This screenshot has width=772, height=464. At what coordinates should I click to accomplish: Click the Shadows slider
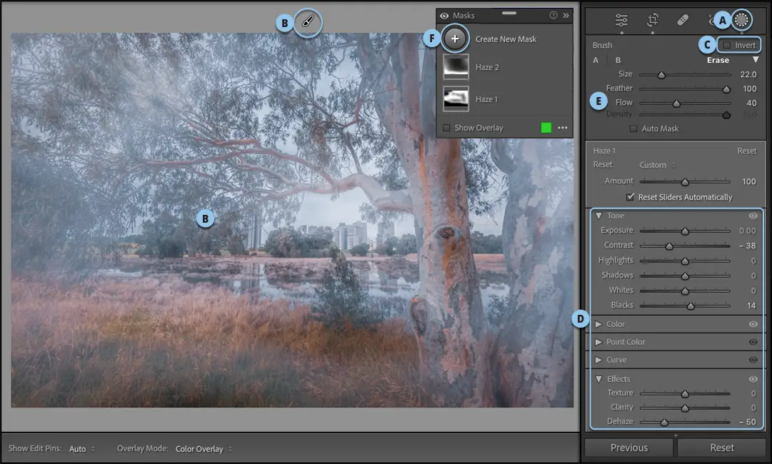(685, 276)
